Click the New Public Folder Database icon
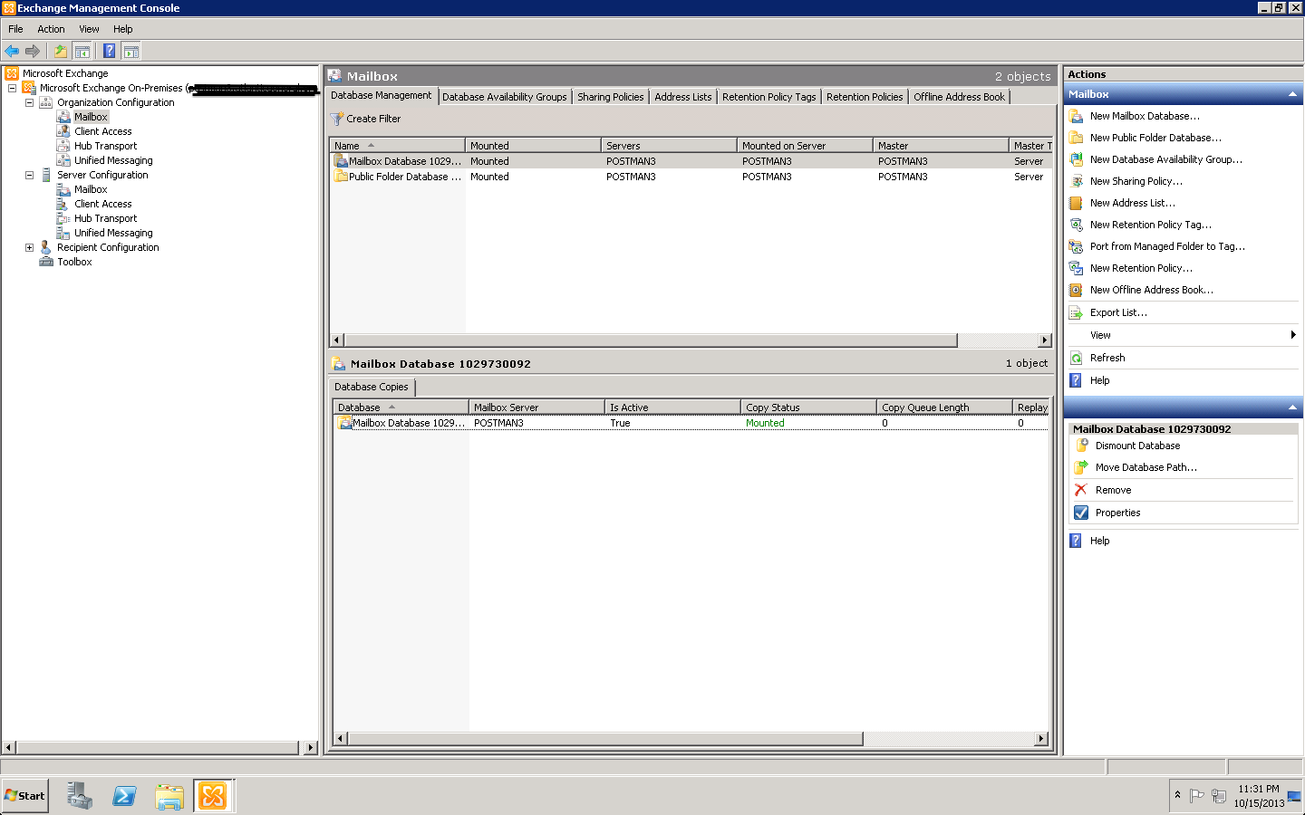This screenshot has height=815, width=1305. (1076, 138)
